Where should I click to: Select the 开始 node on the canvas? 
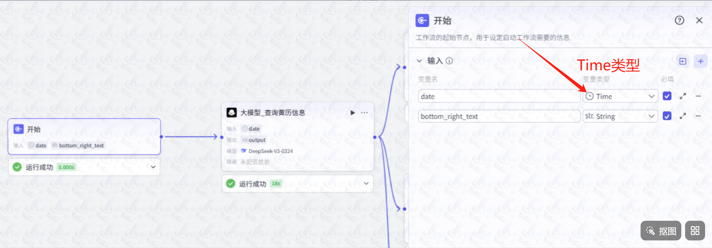pyautogui.click(x=84, y=130)
